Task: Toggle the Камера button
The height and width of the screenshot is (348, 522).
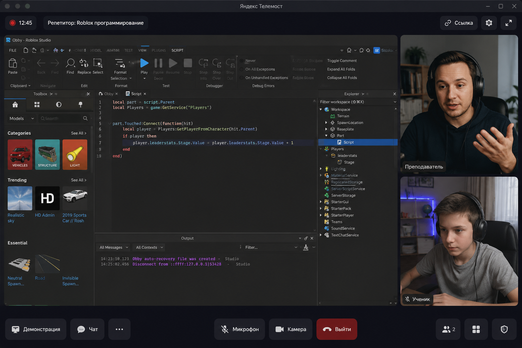Action: point(291,329)
